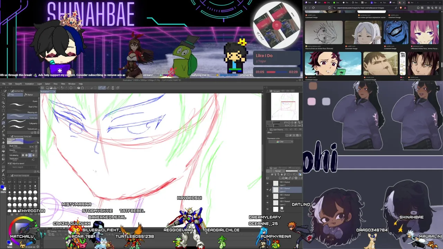443x249 pixels.
Task: Open the File menu
Action: [x=4, y=84]
